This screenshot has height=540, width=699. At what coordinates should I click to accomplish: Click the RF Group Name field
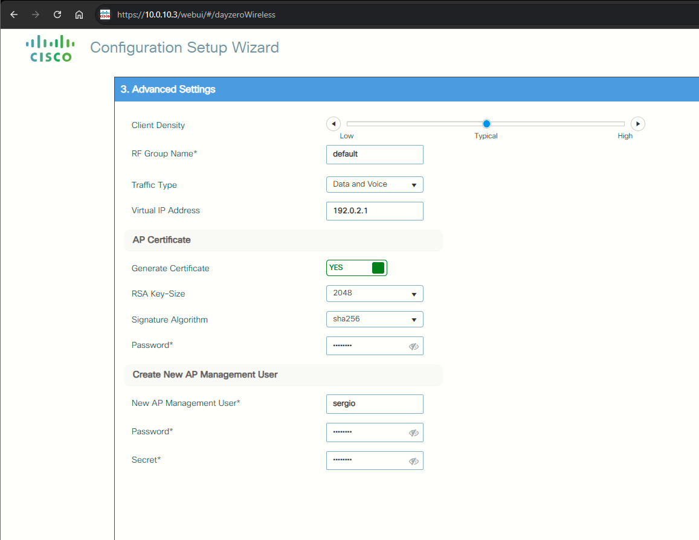pyautogui.click(x=375, y=154)
